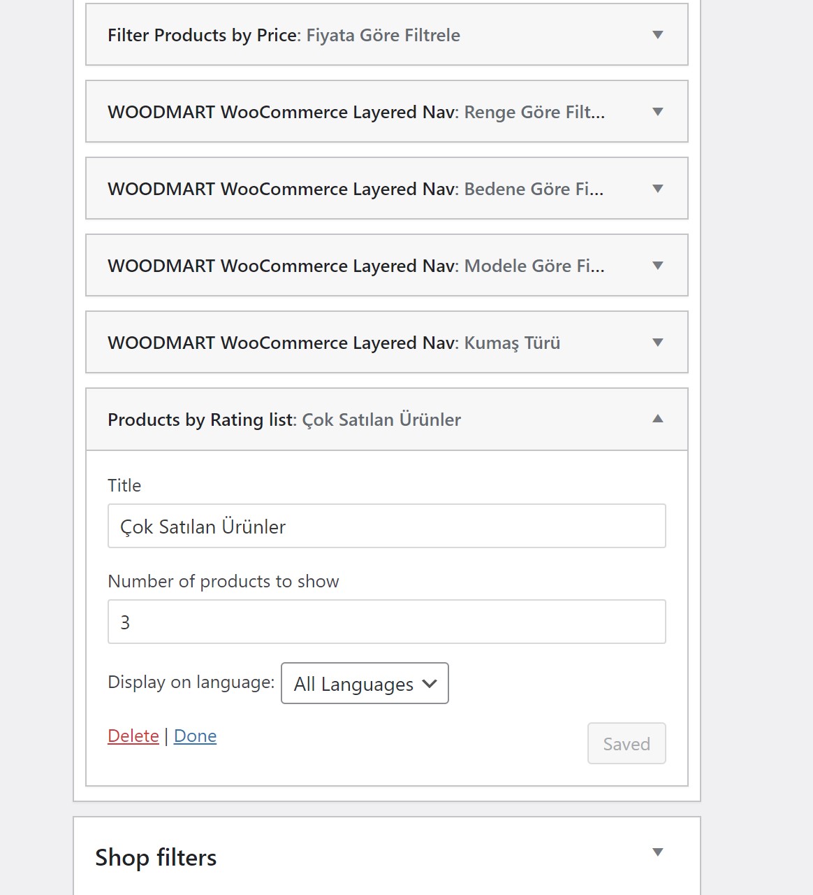Open the All Languages dropdown

(365, 683)
